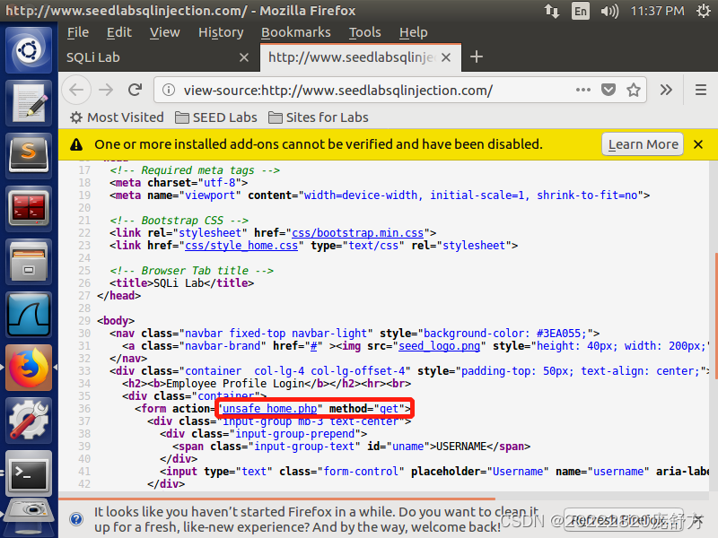Select the view-source seedlabsqlinjection tab
The width and height of the screenshot is (718, 538).
[361, 57]
